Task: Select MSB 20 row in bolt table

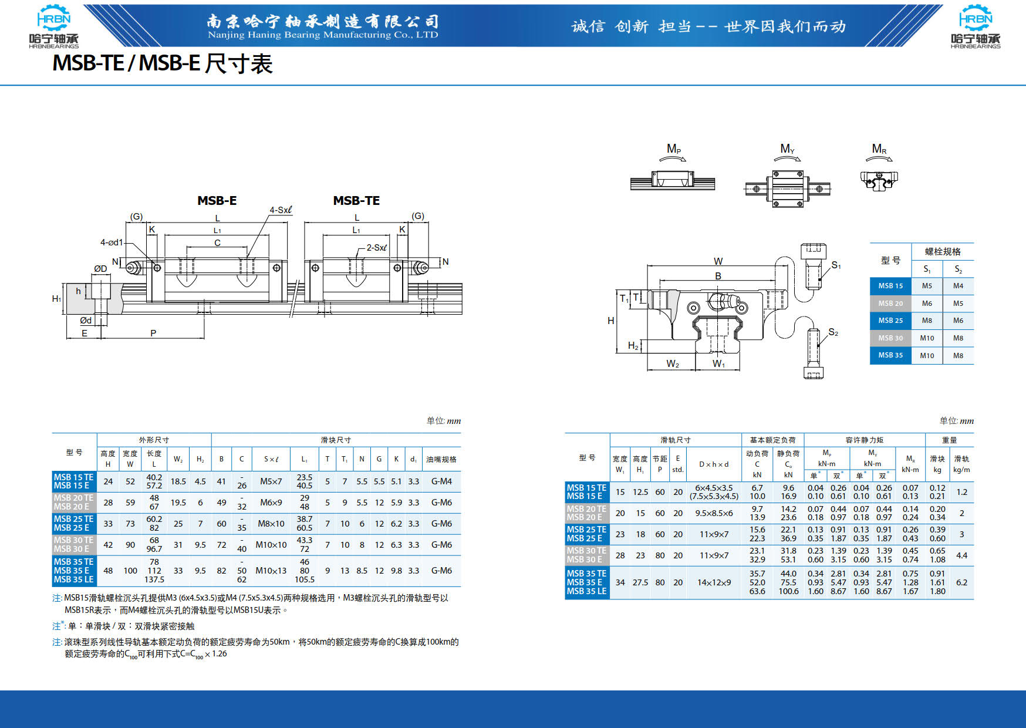Action: 922,304
